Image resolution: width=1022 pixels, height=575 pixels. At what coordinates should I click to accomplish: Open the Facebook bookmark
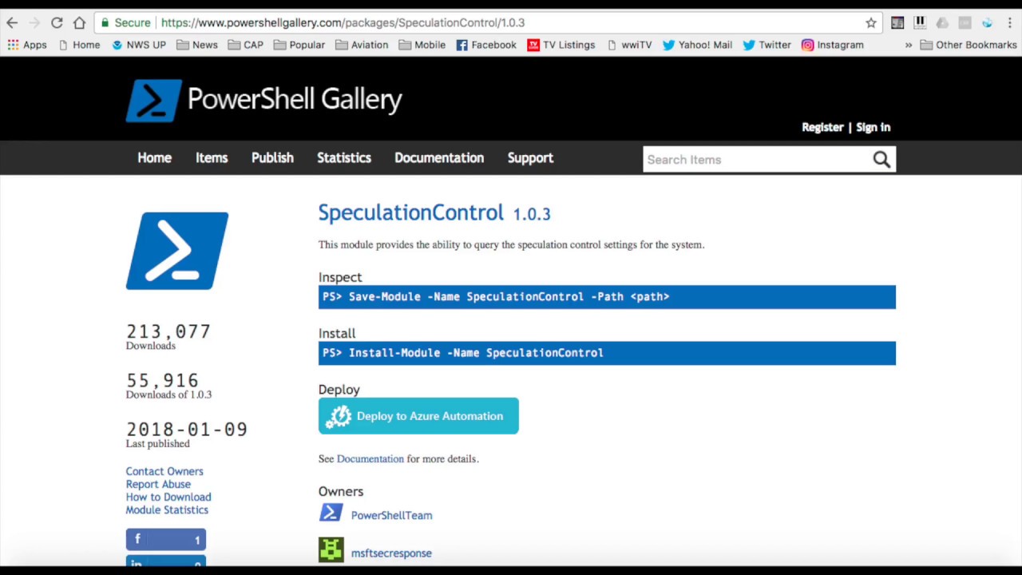pyautogui.click(x=486, y=45)
